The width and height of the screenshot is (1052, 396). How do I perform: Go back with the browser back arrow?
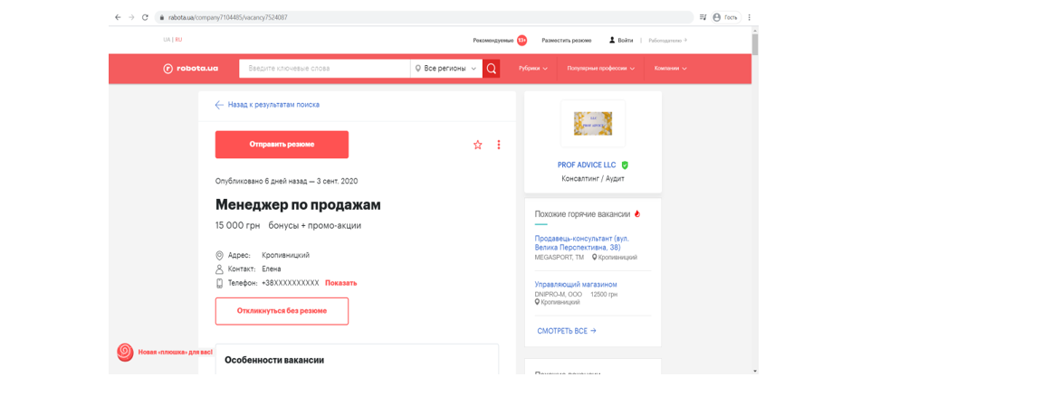pos(118,17)
